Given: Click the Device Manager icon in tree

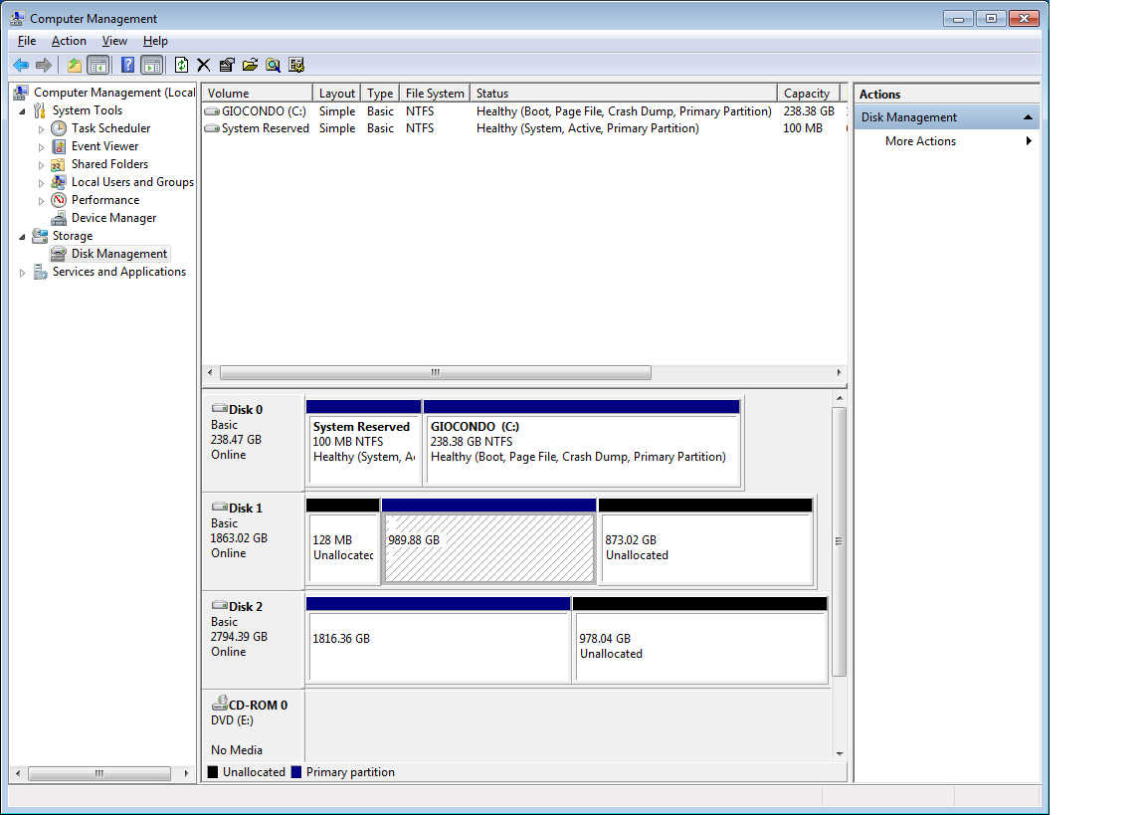Looking at the screenshot, I should pyautogui.click(x=60, y=218).
